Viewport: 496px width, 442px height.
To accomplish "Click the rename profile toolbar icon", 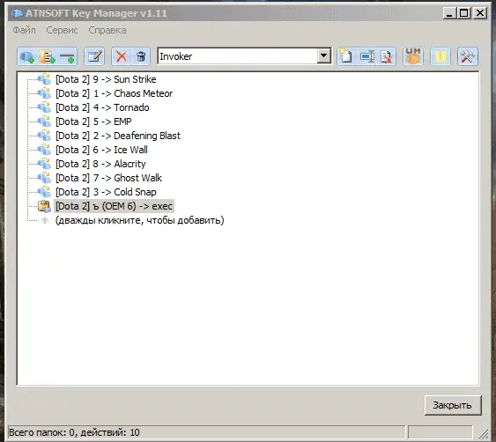I will 366,56.
